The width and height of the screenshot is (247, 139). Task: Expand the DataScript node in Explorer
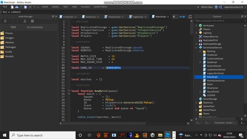pyautogui.click(x=200, y=62)
